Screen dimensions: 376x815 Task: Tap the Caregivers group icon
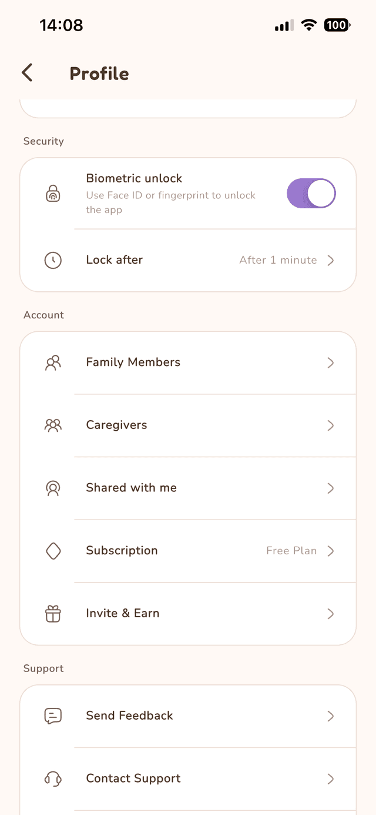pos(53,425)
